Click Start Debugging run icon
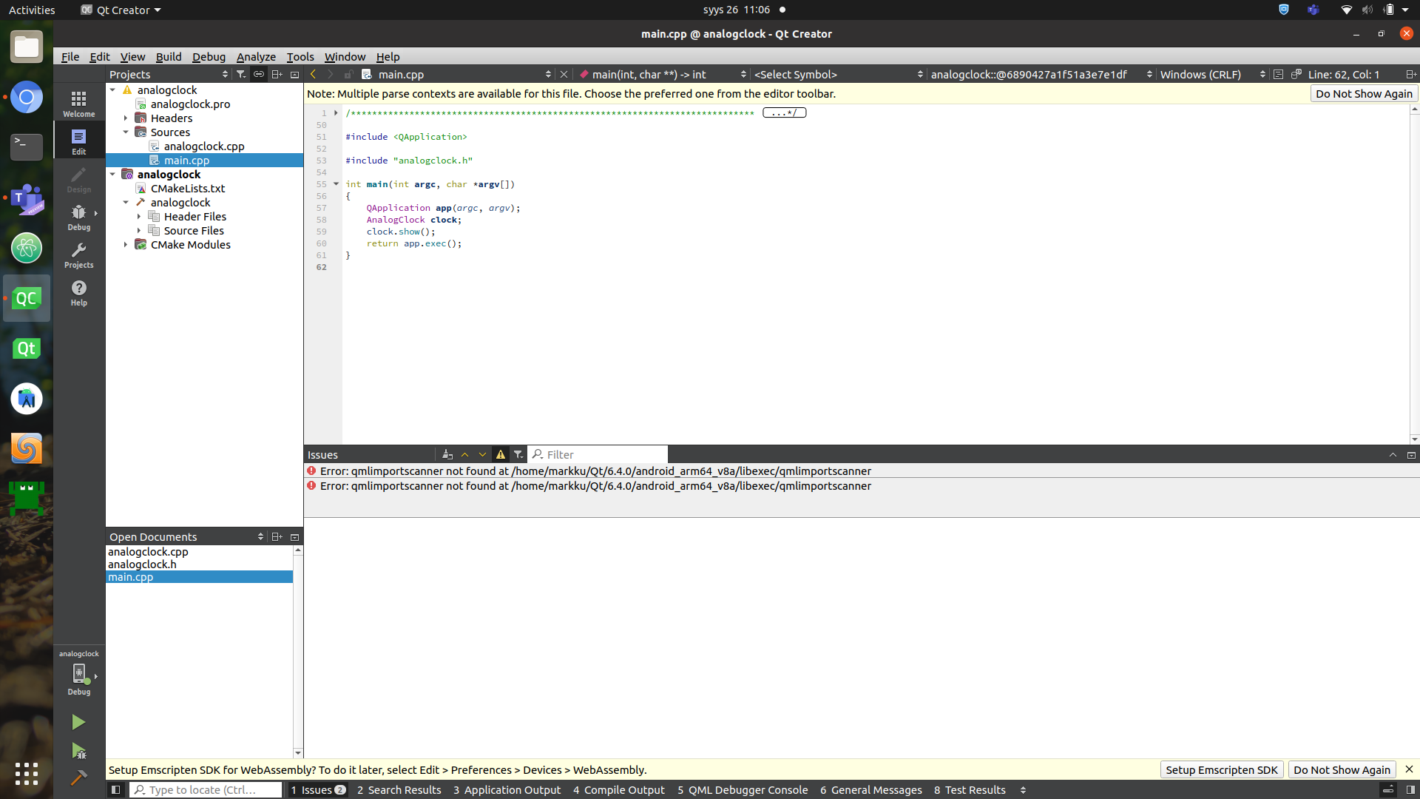The width and height of the screenshot is (1420, 799). pyautogui.click(x=78, y=751)
